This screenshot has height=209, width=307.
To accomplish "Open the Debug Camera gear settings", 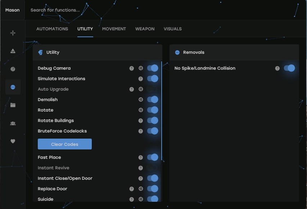I will coord(141,68).
